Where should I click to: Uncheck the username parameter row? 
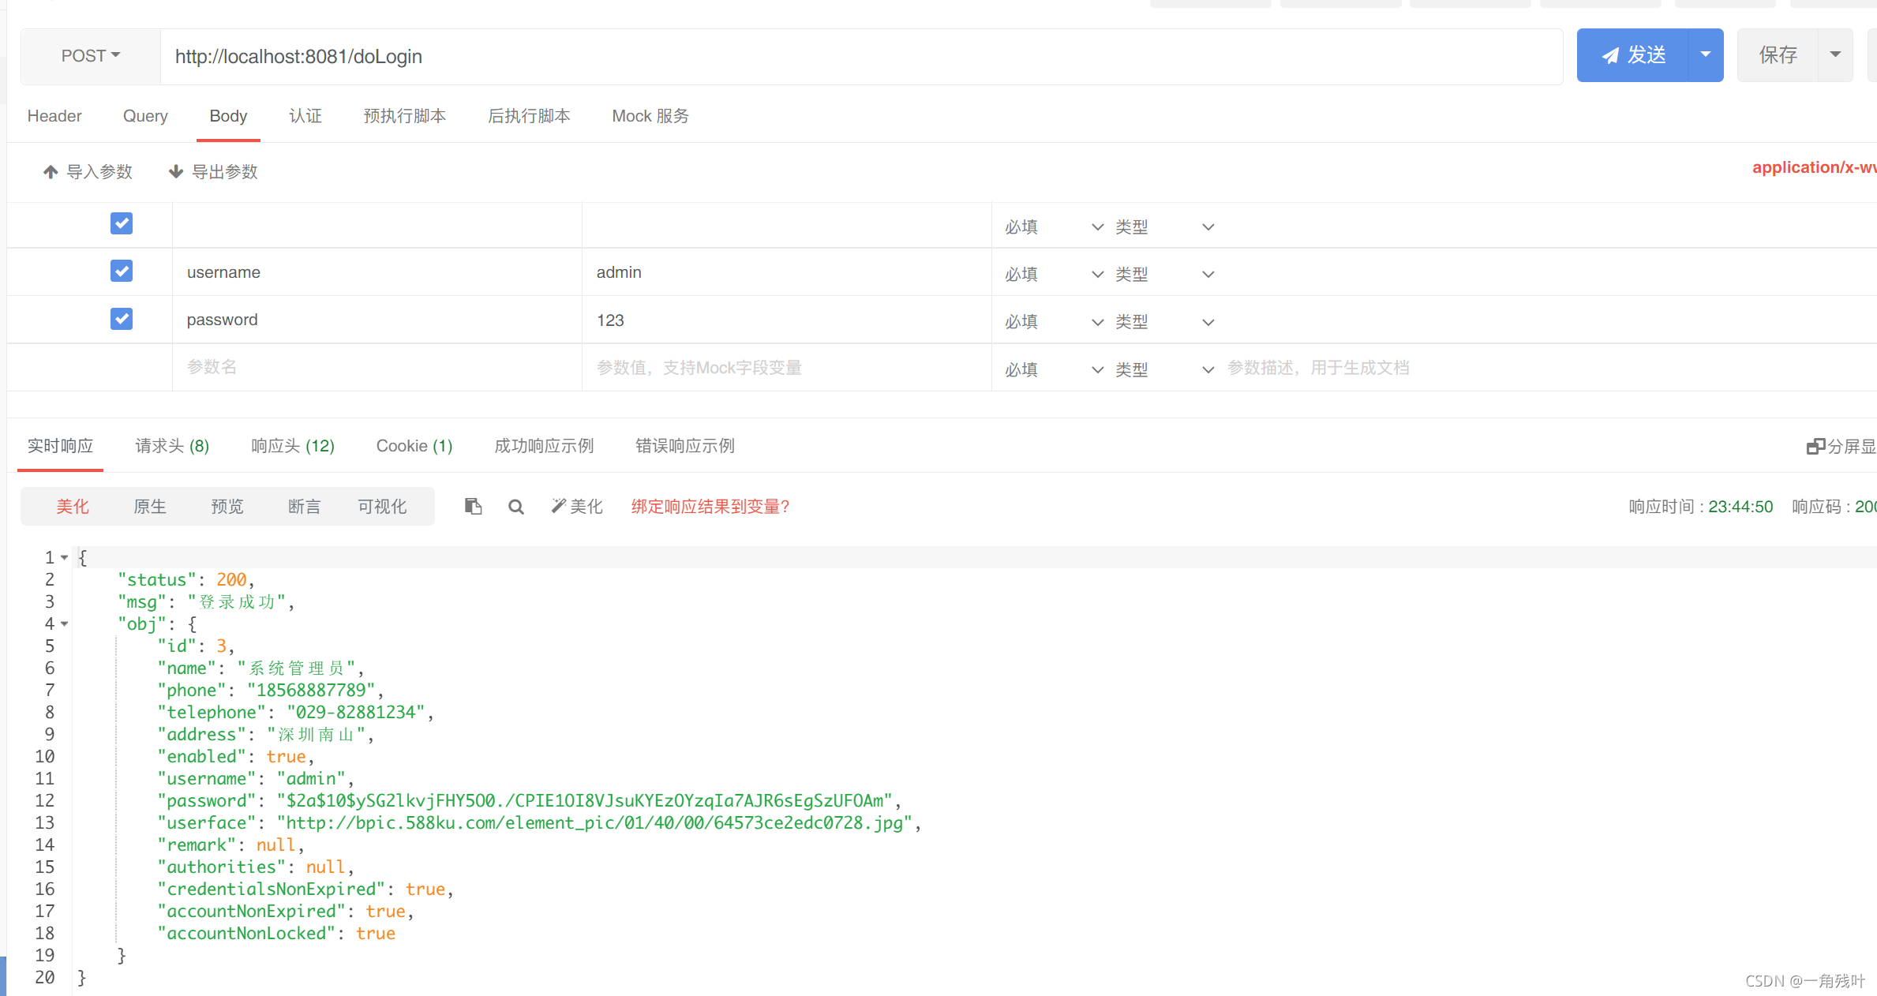(122, 271)
